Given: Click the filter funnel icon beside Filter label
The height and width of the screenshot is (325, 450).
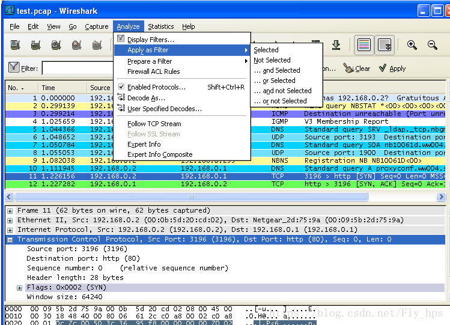Looking at the screenshot, I should (13, 67).
